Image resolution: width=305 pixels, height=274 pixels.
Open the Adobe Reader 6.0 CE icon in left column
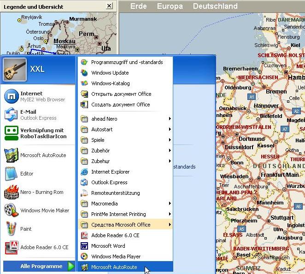[12, 247]
